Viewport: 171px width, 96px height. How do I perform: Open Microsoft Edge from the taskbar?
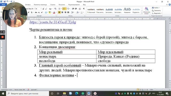[x=77, y=94]
